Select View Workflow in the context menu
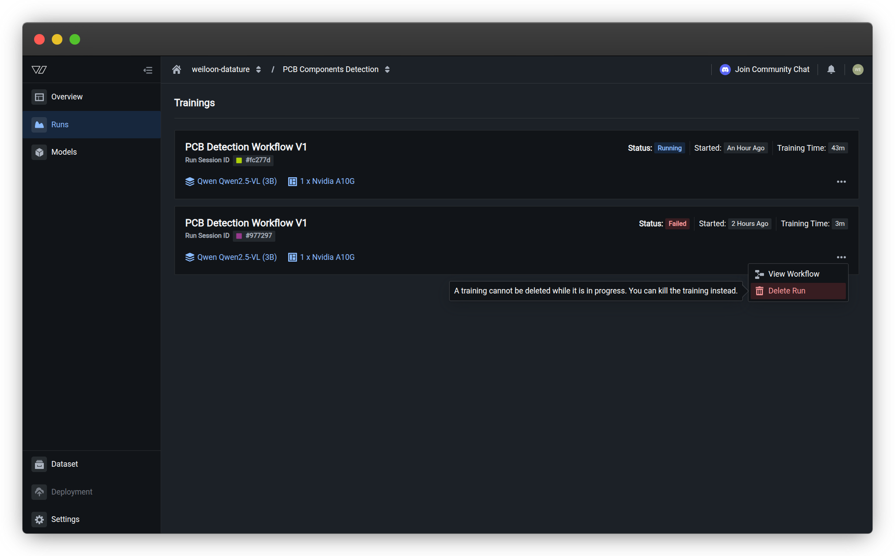Viewport: 895px width, 556px height. [x=793, y=274]
